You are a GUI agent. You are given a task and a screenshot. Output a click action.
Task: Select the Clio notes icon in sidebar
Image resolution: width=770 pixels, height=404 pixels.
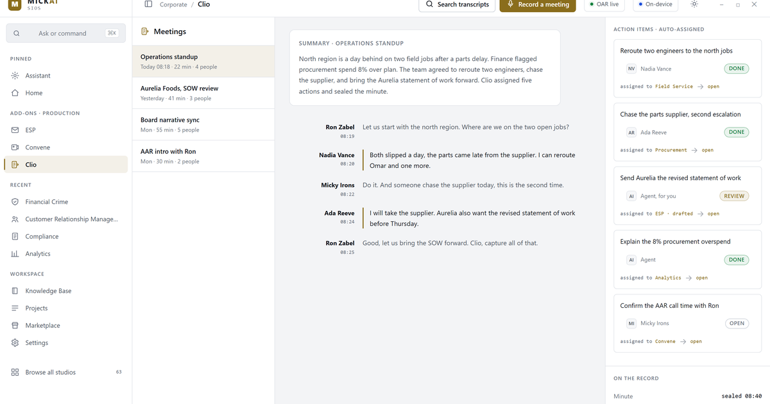tap(15, 165)
